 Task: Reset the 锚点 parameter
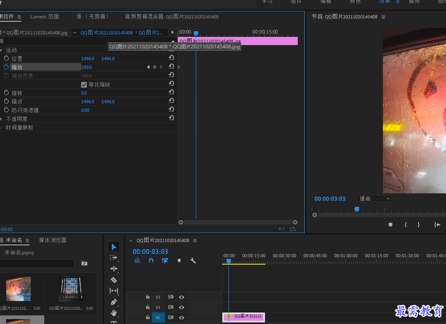[171, 101]
